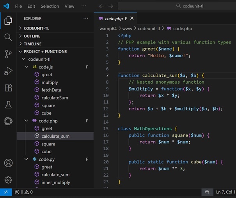Open the Run and Debug view

pyautogui.click(x=8, y=71)
